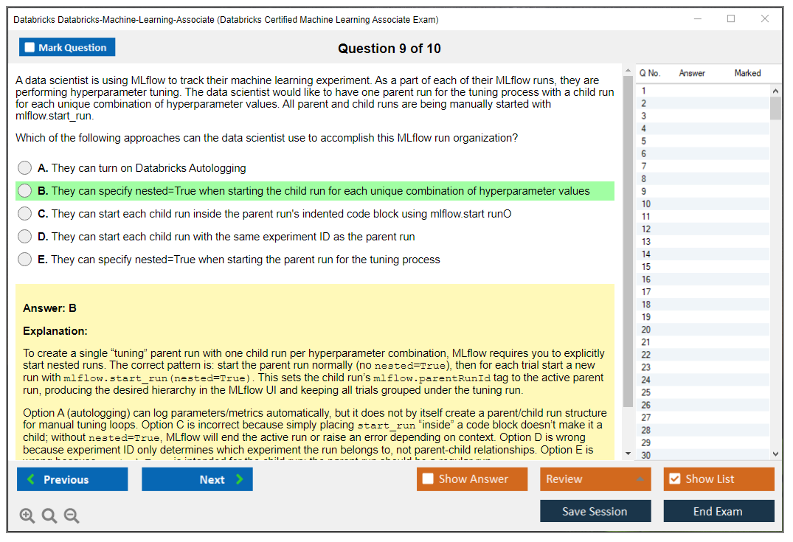This screenshot has width=793, height=542.
Task: Click the Q No. column header
Action: coord(650,73)
